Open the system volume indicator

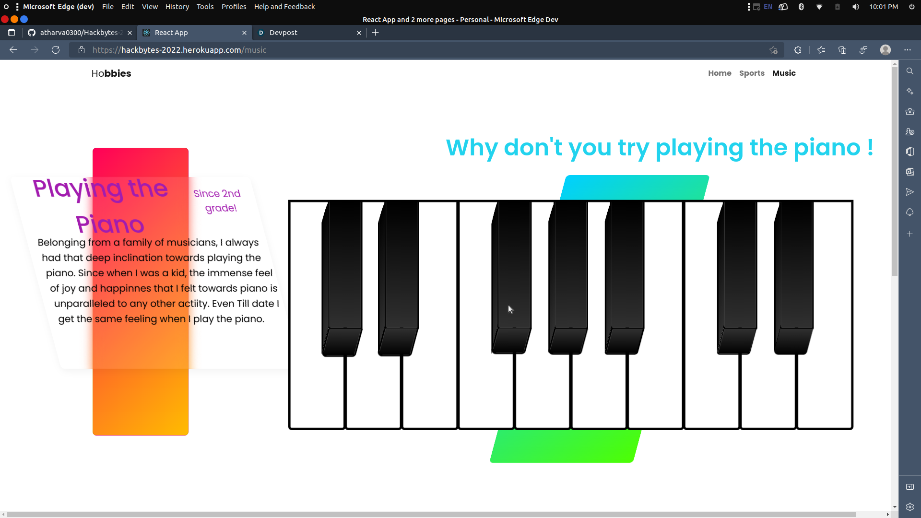(855, 7)
